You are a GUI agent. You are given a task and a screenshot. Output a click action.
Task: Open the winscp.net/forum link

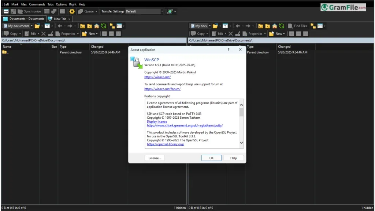click(x=162, y=89)
